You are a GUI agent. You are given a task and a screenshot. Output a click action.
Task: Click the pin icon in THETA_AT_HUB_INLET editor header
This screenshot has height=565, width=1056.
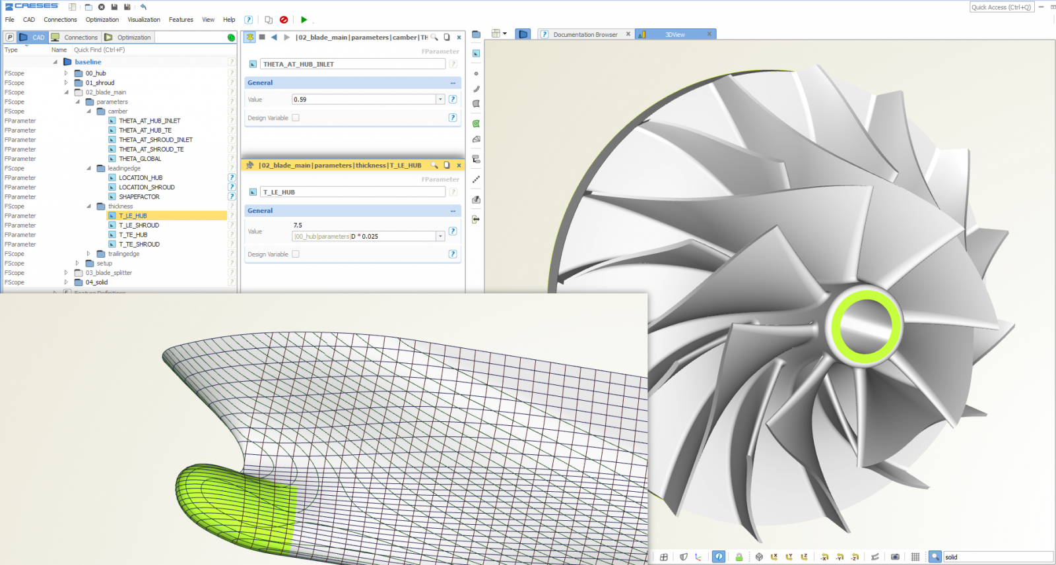250,38
